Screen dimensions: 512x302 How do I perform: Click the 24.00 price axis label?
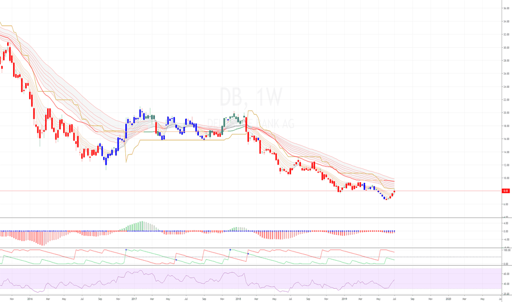point(506,87)
